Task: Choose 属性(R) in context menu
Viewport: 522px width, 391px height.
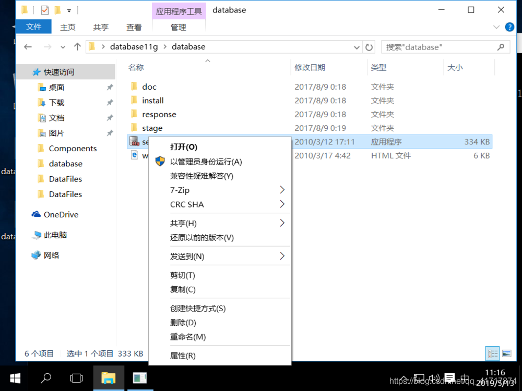Action: point(183,356)
